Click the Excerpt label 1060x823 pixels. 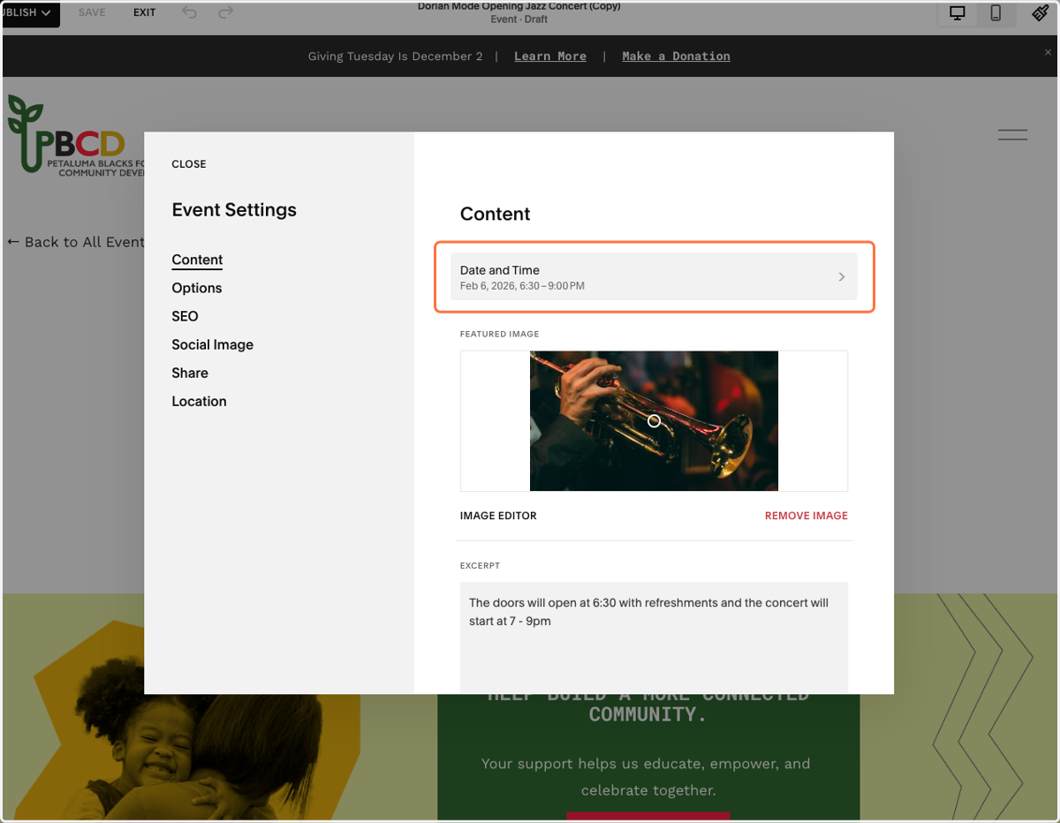click(480, 566)
